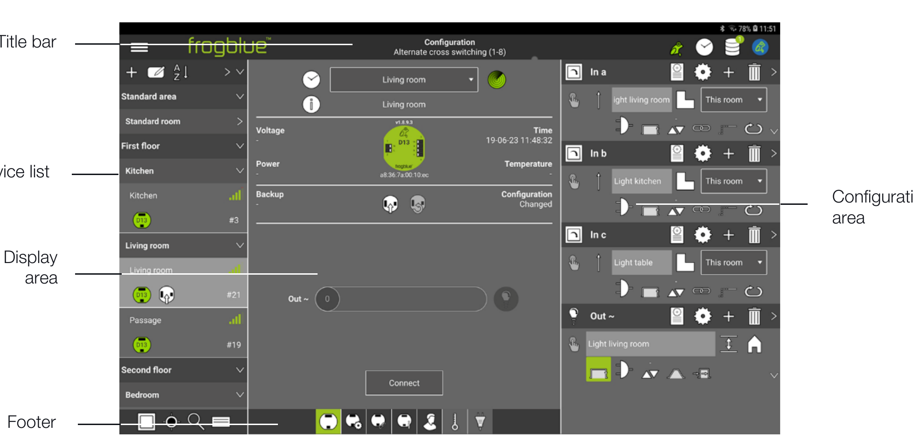Open This room dropdown for In b
Viewport: 913px width, 446px height.
pos(733,181)
